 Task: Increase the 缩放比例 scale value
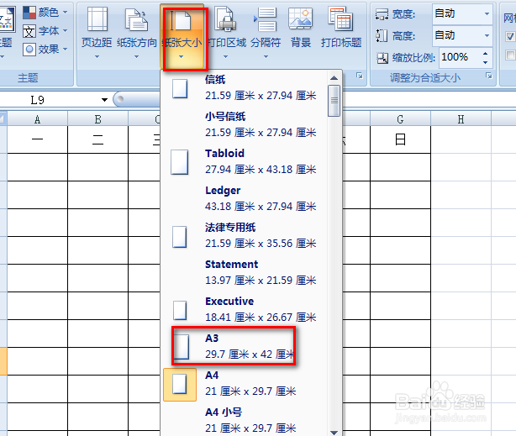click(486, 53)
